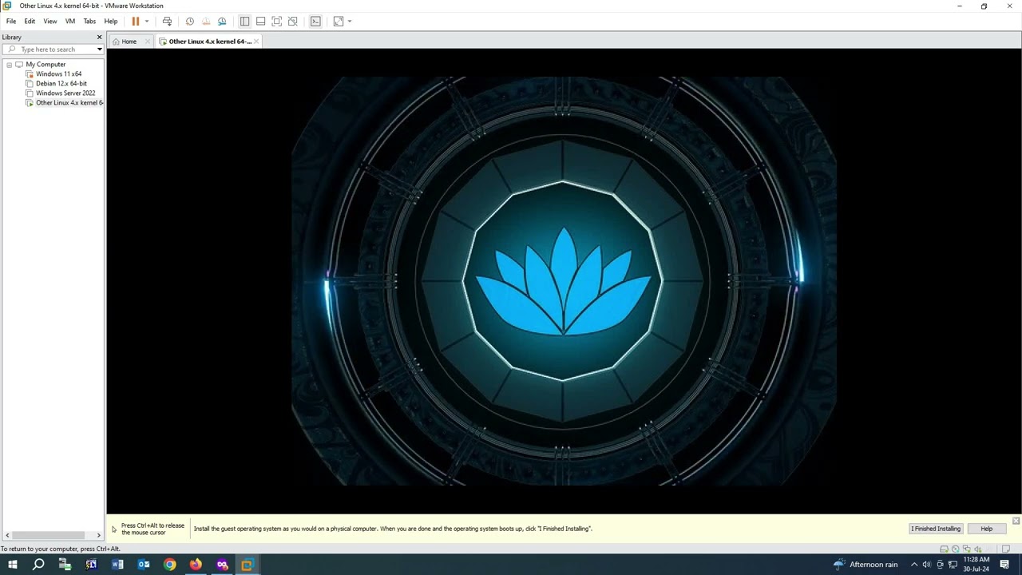Open the File menu
The width and height of the screenshot is (1022, 575).
click(x=11, y=22)
